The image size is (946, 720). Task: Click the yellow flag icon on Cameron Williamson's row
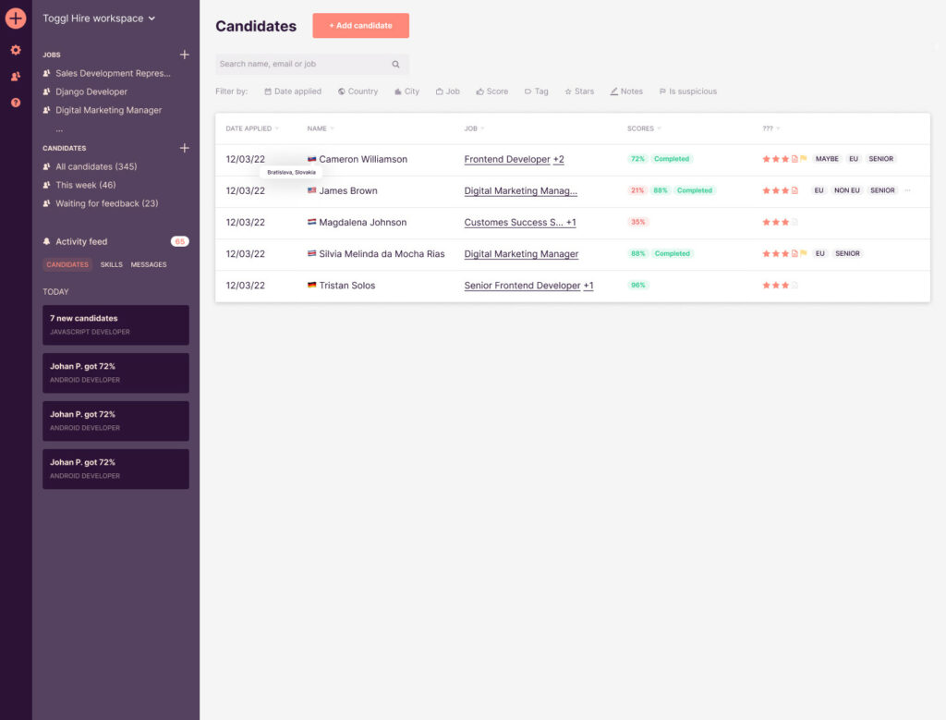click(x=803, y=158)
